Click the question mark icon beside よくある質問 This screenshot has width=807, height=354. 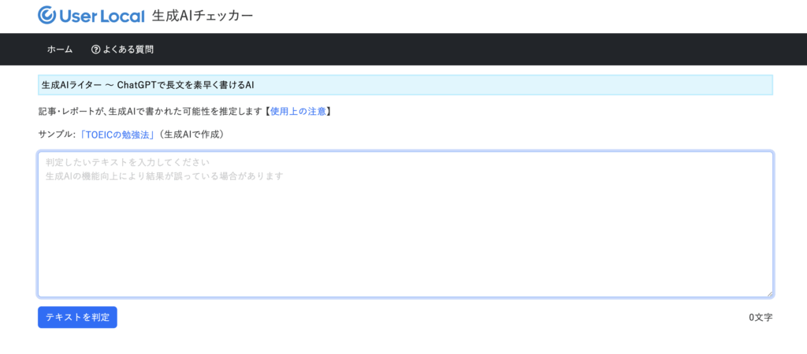click(96, 50)
